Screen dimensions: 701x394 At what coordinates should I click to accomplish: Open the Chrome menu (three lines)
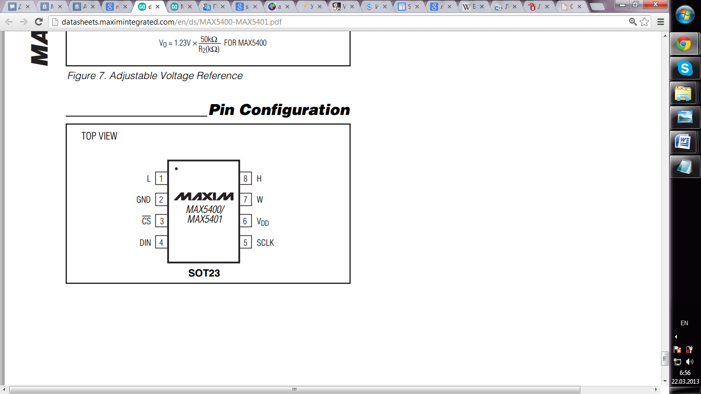tap(660, 22)
